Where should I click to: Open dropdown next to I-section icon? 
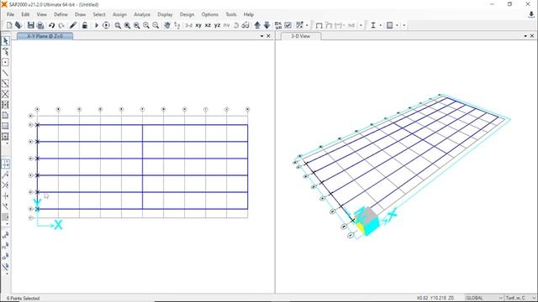coord(381,25)
